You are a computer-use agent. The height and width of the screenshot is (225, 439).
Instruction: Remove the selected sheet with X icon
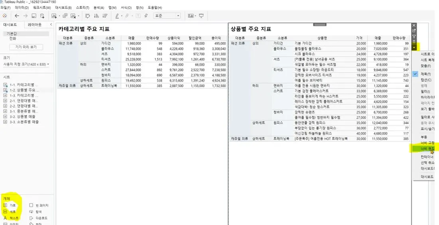pos(414,25)
